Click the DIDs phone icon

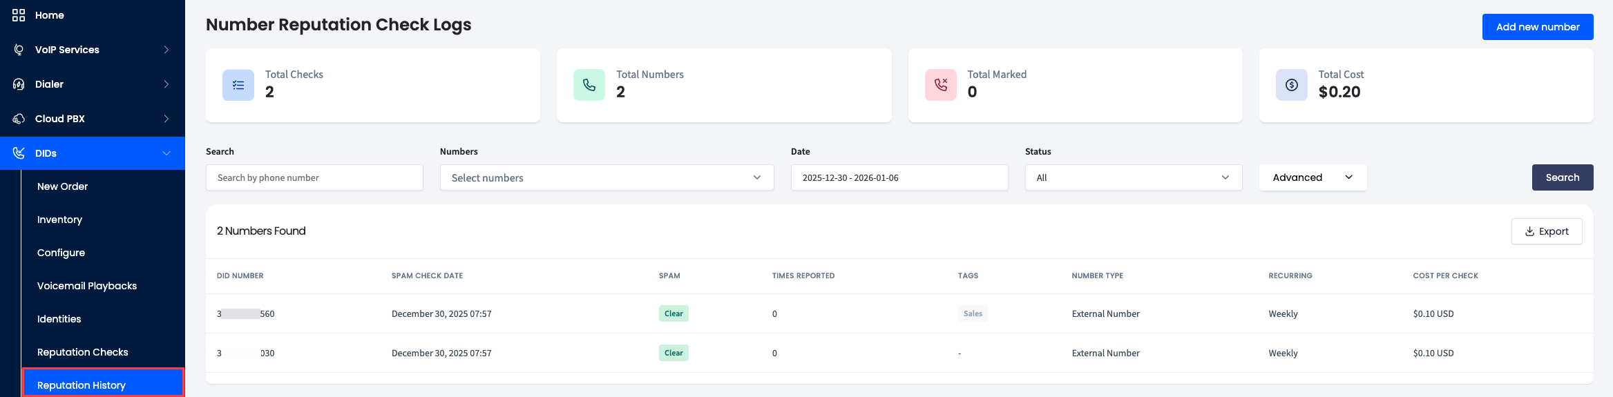coord(19,153)
